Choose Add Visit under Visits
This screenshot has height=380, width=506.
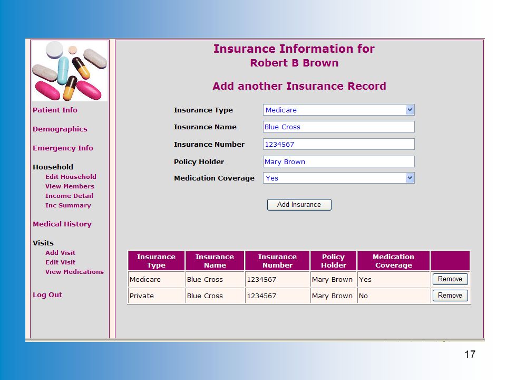coord(60,253)
